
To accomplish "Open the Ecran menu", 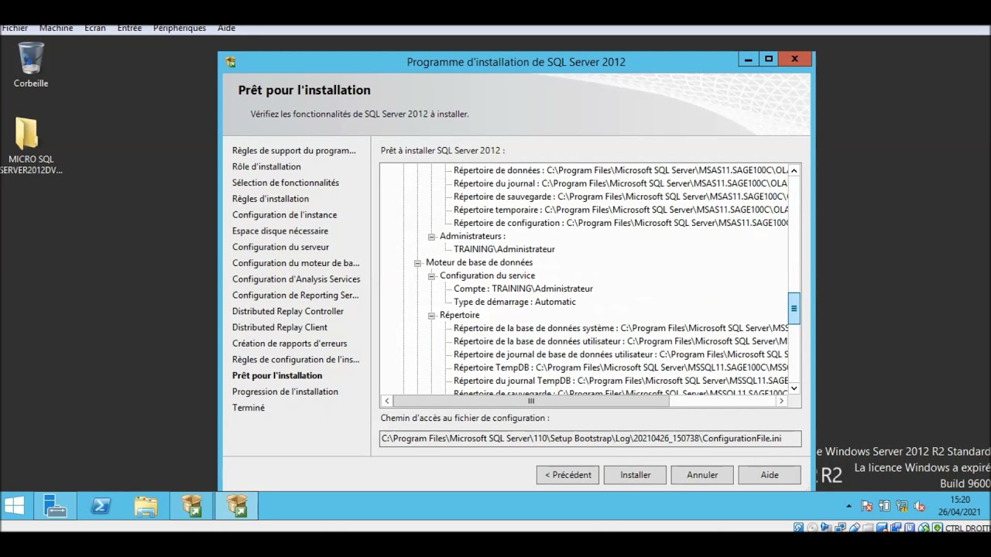I will pos(95,28).
